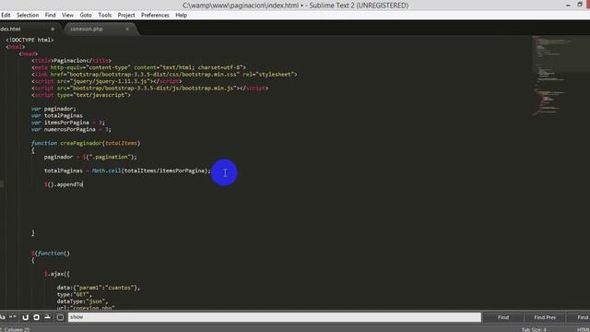Restore down the Sublime Text window
The width and height of the screenshot is (590, 332).
580,5
